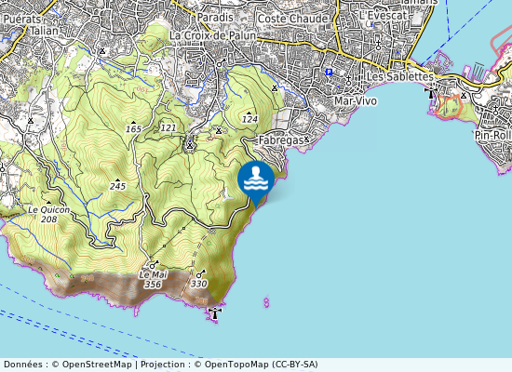This screenshot has width=512, height=372.
Task: Click the lighthouse symbol near Les Sablettes
Action: (x=431, y=93)
